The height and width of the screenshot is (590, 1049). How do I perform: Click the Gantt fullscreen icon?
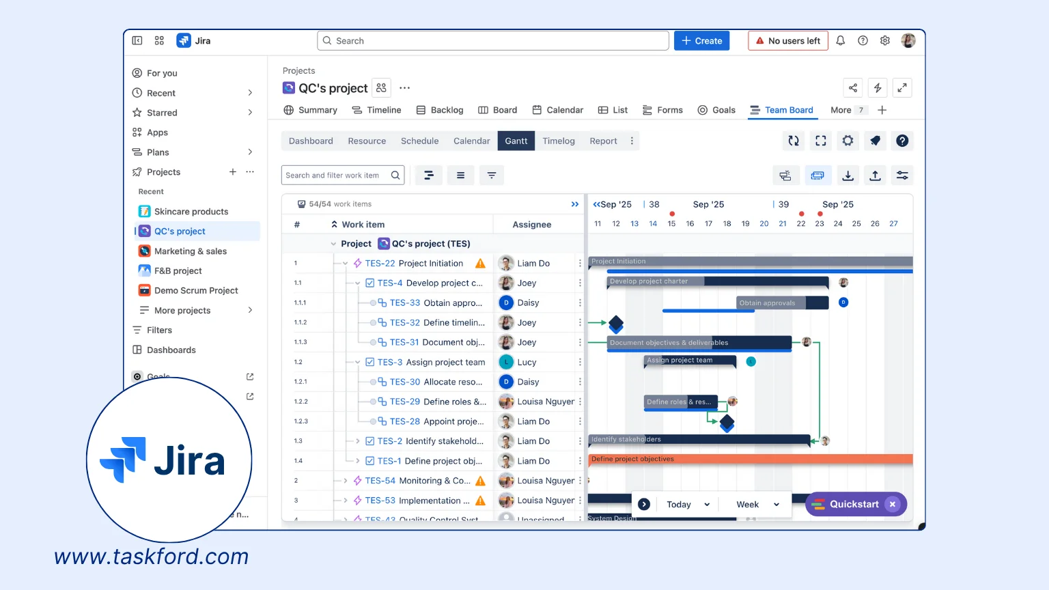click(821, 141)
